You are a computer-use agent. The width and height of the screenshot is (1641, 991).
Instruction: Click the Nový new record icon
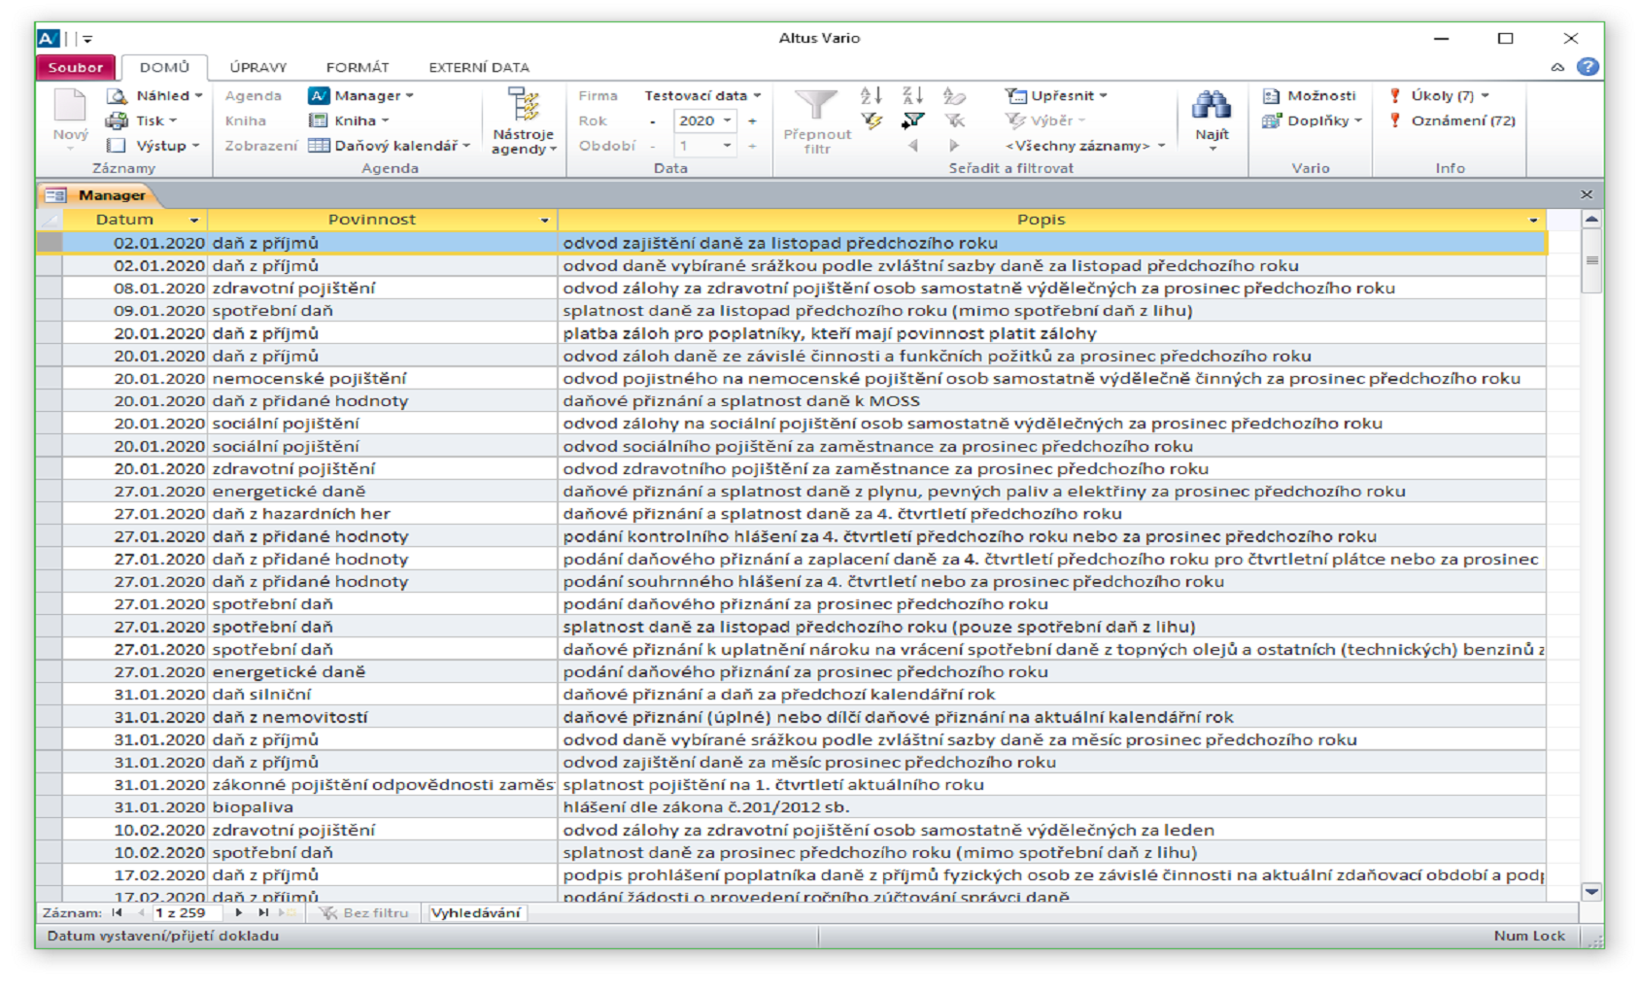click(70, 105)
